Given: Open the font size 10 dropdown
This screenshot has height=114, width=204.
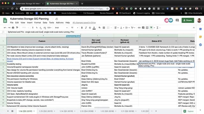Looking at the screenshot, I should pos(74,28).
